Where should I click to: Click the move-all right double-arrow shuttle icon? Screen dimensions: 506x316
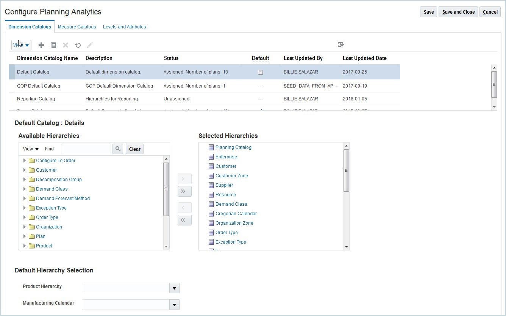(x=184, y=191)
